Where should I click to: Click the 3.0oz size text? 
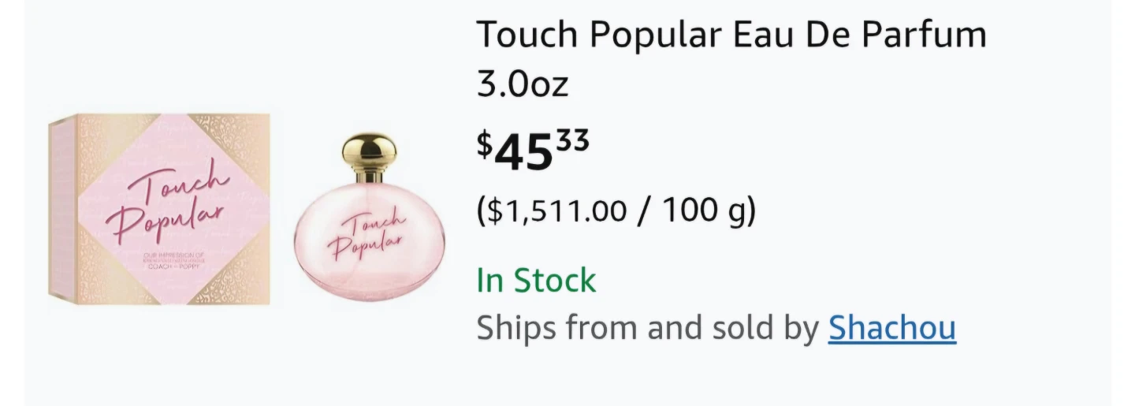pyautogui.click(x=523, y=84)
